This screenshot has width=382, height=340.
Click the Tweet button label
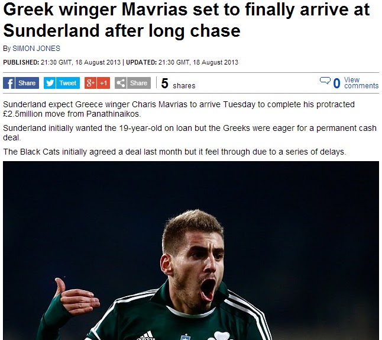click(68, 83)
